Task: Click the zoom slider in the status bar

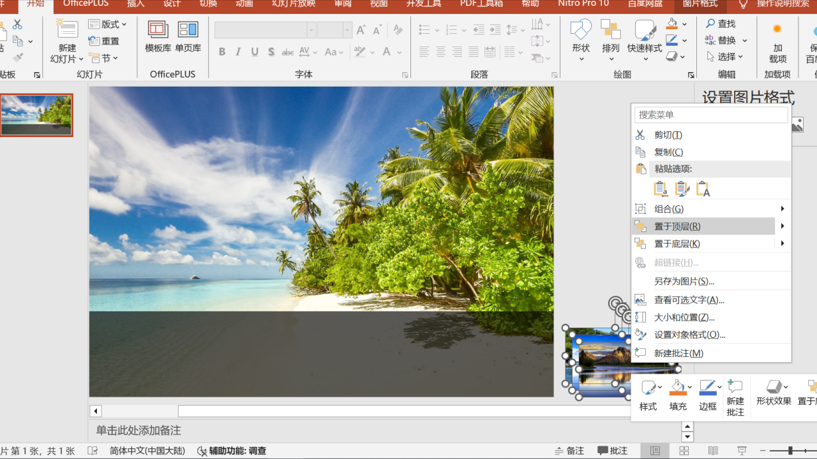Action: [x=790, y=451]
